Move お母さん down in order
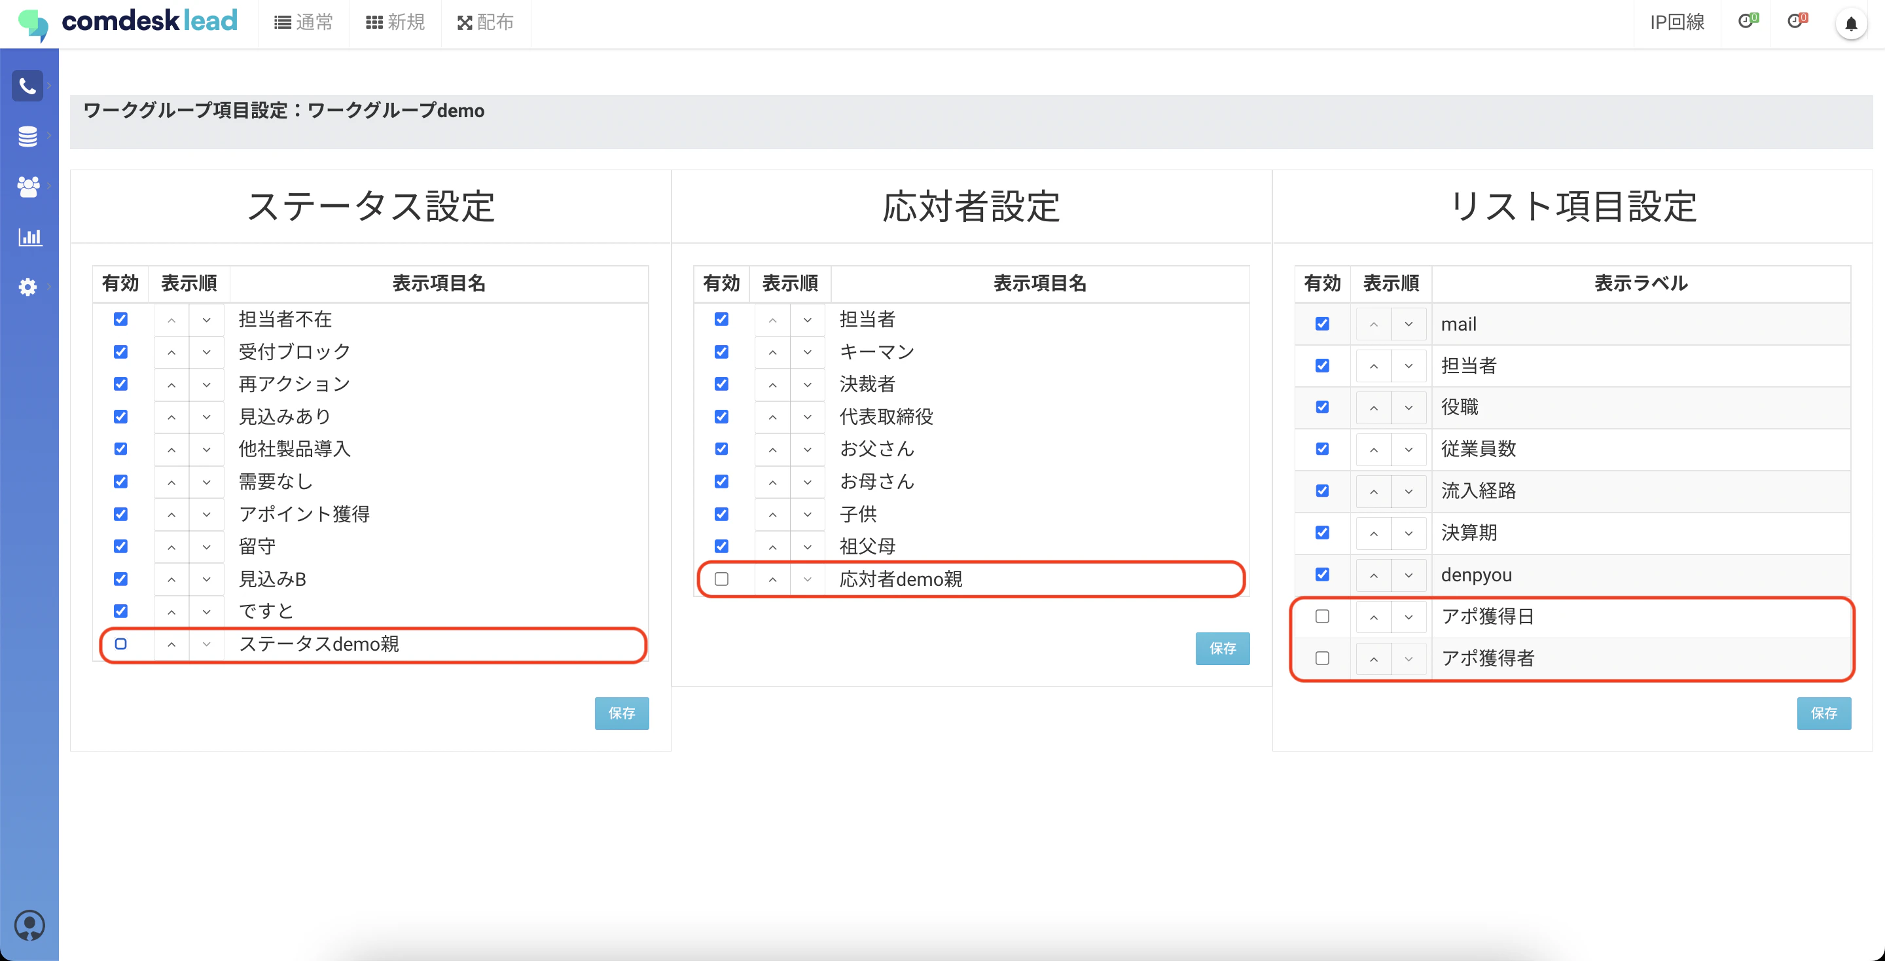Viewport: 1885px width, 961px height. [x=807, y=482]
